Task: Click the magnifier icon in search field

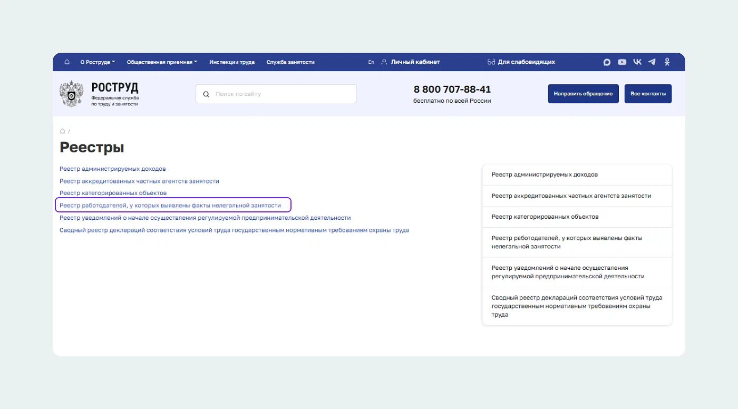Action: pos(207,94)
